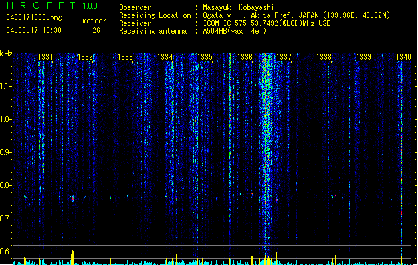Click the 1336 time marker
This screenshot has height=265, width=418.
tap(245, 56)
